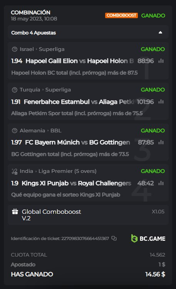Copy the ticket identification number

click(114, 238)
